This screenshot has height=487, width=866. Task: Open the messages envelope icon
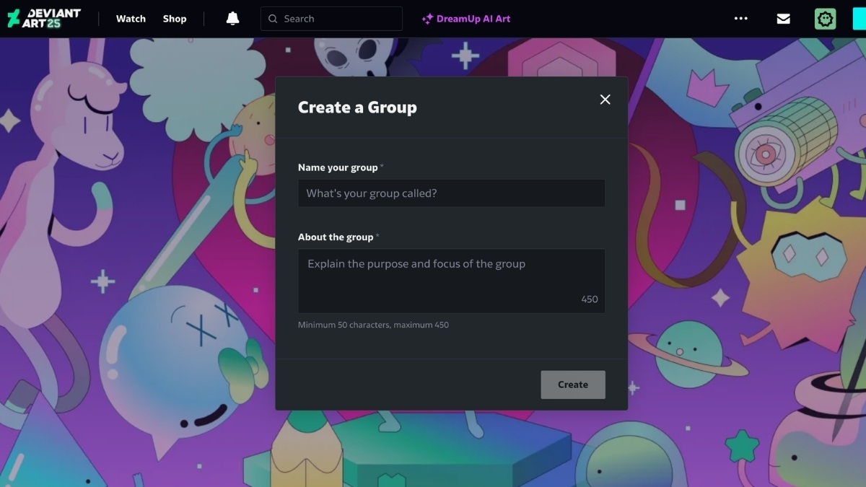pos(783,19)
